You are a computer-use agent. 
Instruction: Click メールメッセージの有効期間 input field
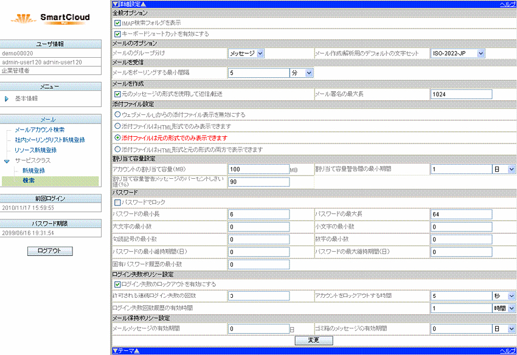pos(258,329)
